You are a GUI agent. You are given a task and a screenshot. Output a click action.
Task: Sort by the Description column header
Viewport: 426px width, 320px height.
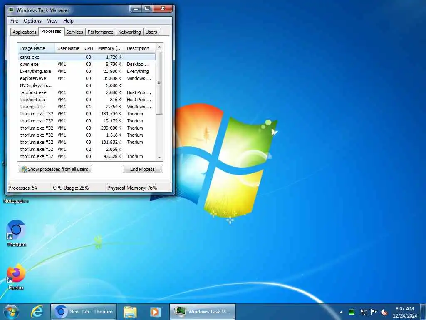point(140,48)
